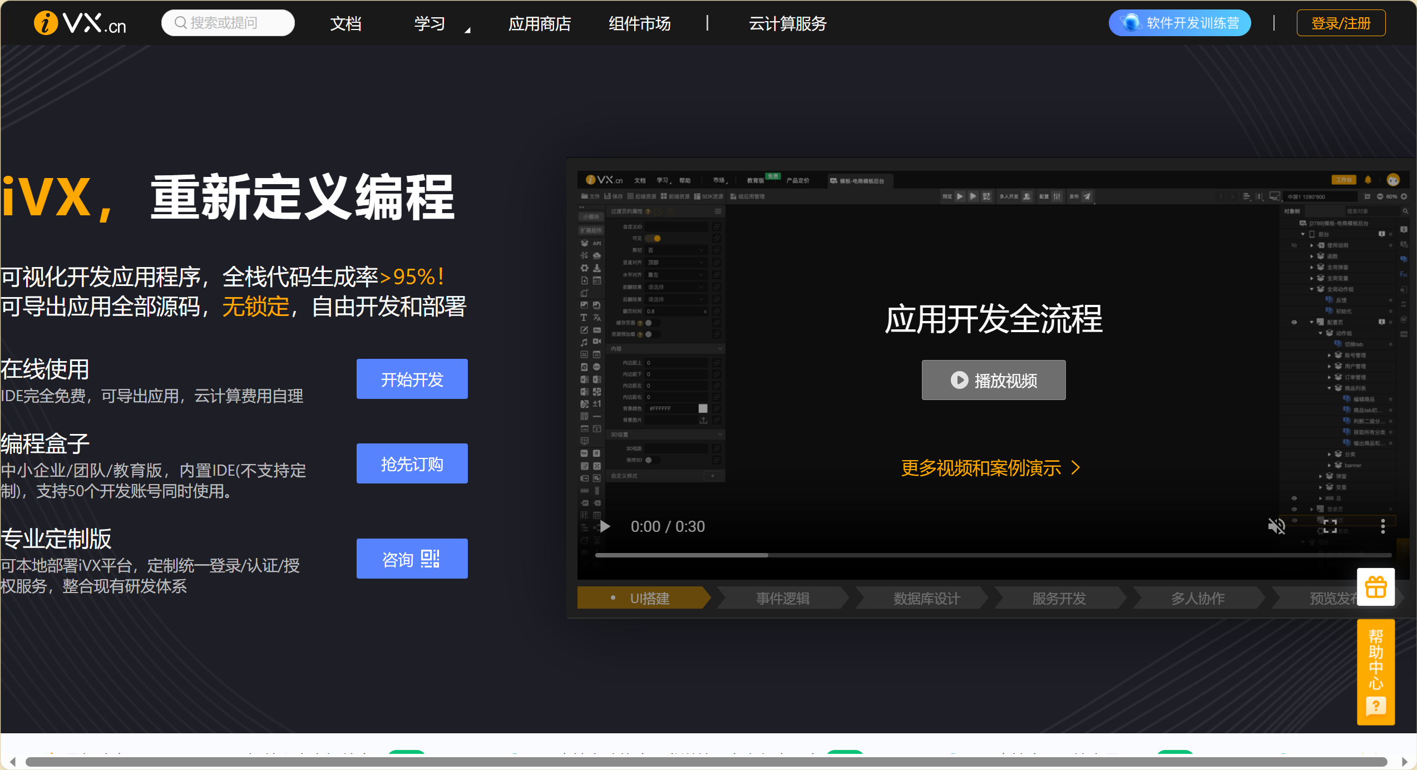Click the 登录/注册 button

coord(1341,23)
